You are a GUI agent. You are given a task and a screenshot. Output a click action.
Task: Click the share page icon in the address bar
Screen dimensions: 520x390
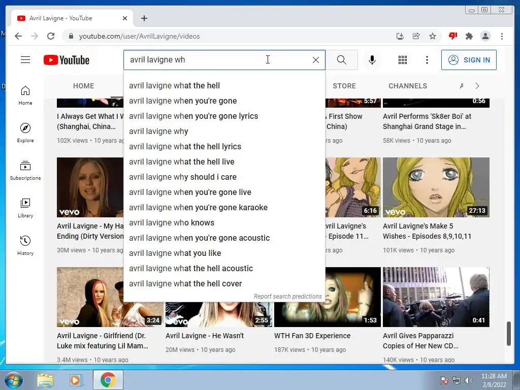[416, 36]
